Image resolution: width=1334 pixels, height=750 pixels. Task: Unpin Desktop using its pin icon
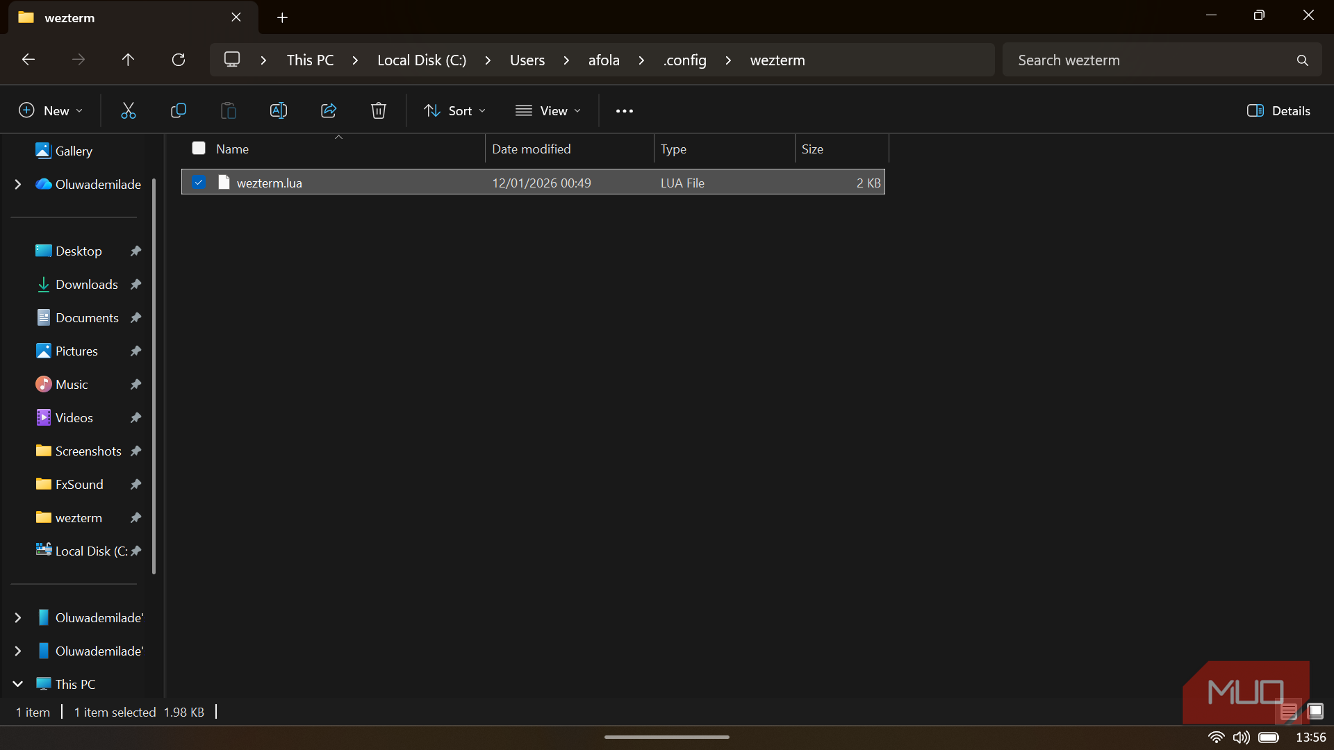coord(136,251)
